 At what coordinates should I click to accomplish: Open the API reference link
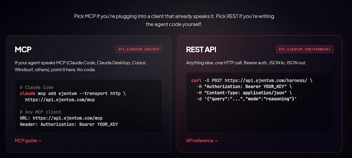(202, 140)
